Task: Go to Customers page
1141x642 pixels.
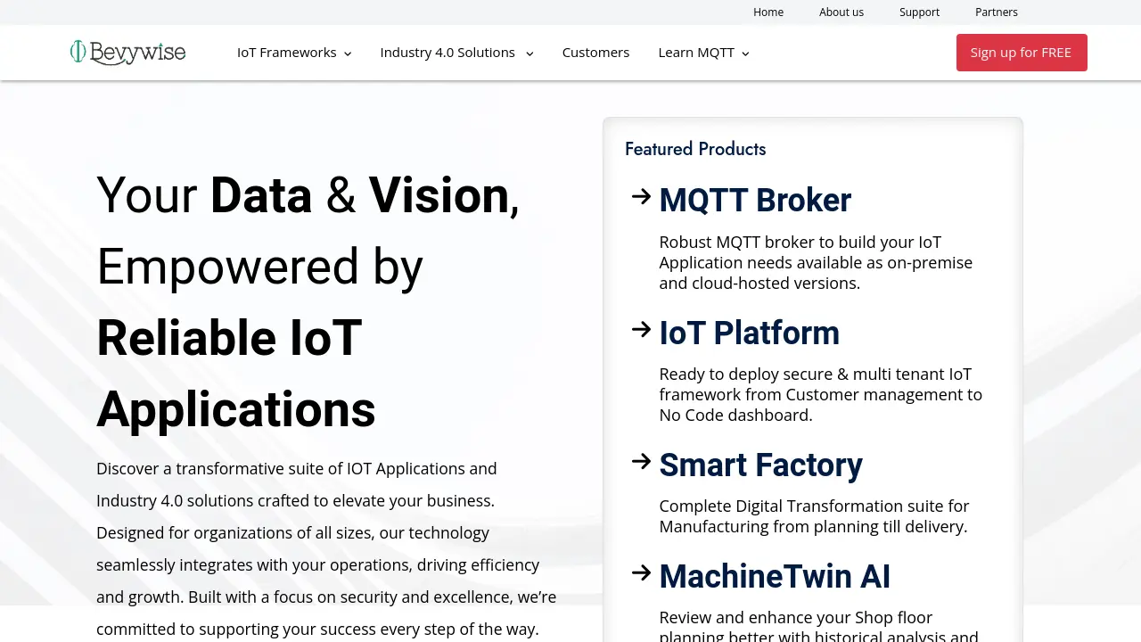Action: (x=595, y=53)
